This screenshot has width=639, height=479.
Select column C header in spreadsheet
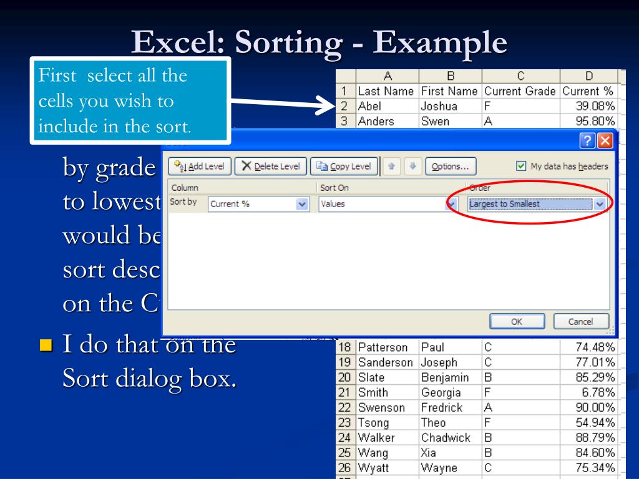pos(521,76)
